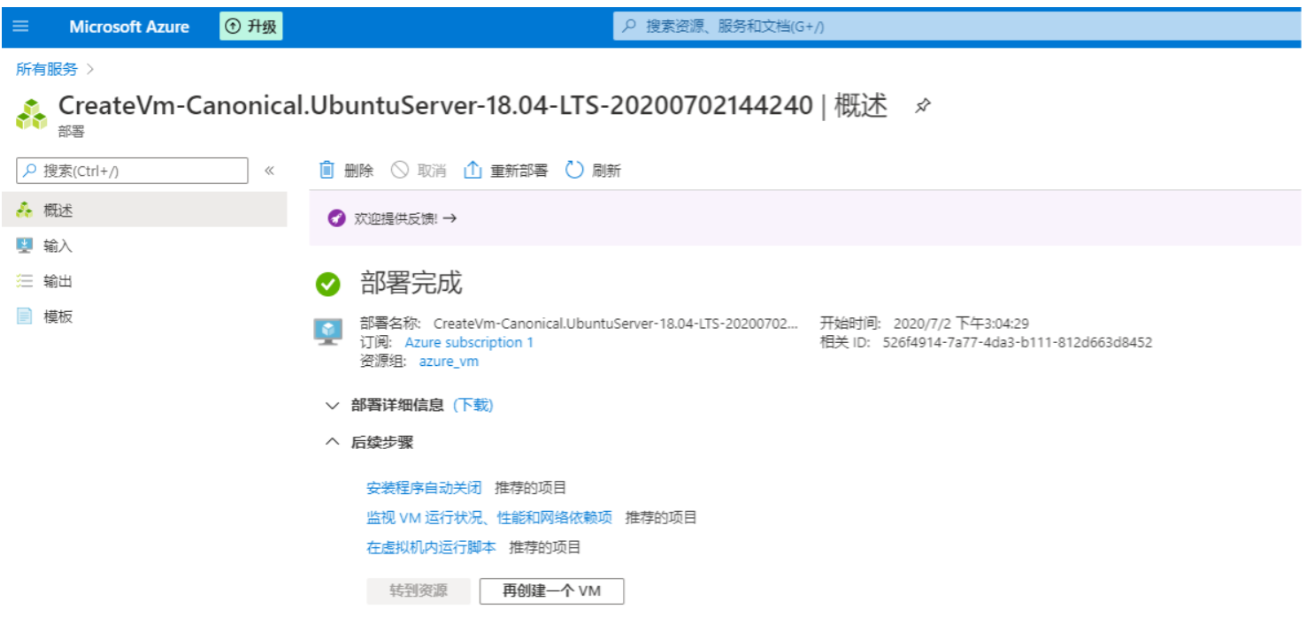This screenshot has height=640, width=1306.
Task: Click the upgrade arrow circle icon
Action: point(234,27)
